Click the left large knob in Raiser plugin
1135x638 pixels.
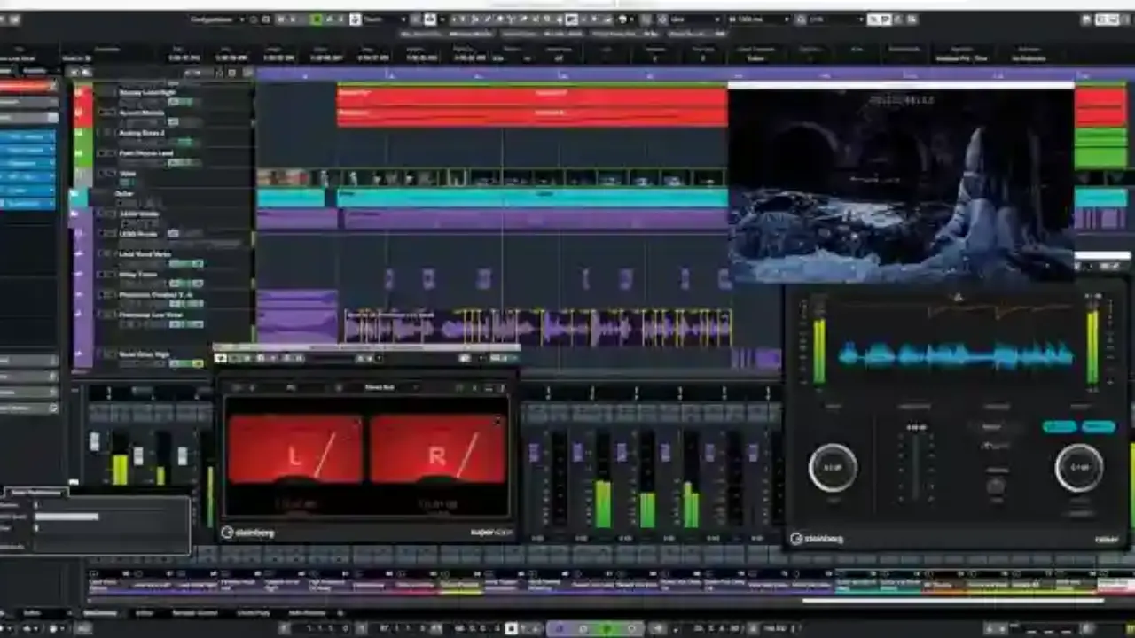click(x=833, y=467)
